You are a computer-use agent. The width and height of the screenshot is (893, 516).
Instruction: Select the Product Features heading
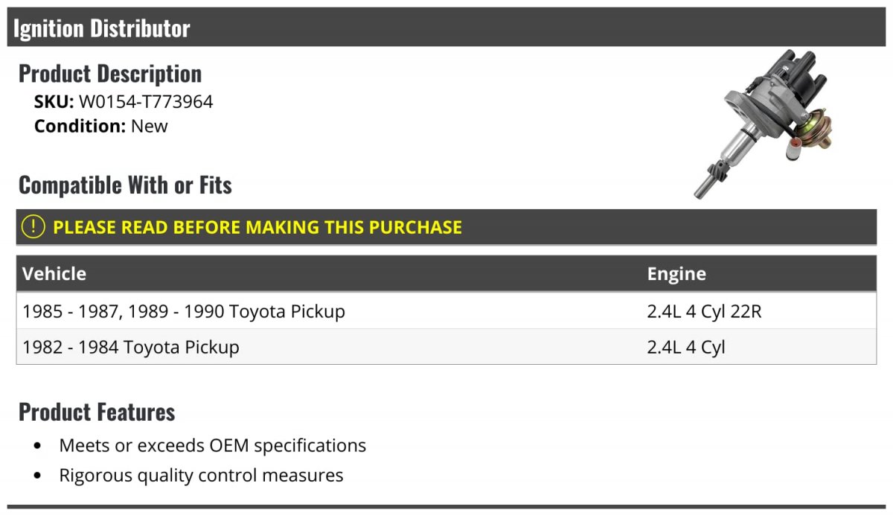97,412
